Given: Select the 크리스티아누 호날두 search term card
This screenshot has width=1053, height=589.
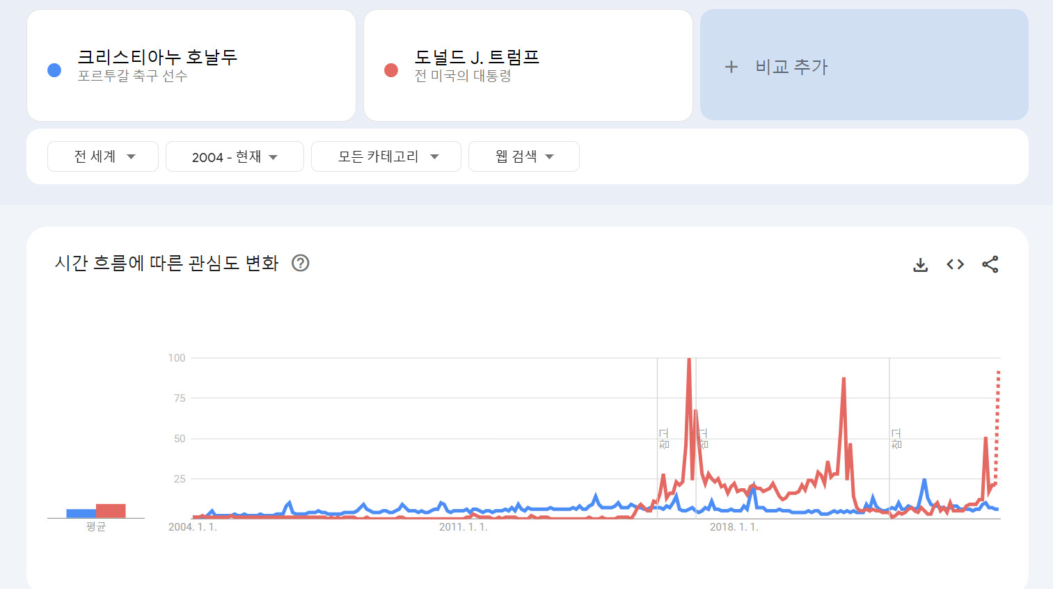Looking at the screenshot, I should coord(191,65).
